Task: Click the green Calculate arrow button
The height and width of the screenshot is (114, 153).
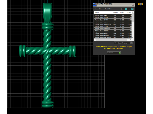Action: 120,53
